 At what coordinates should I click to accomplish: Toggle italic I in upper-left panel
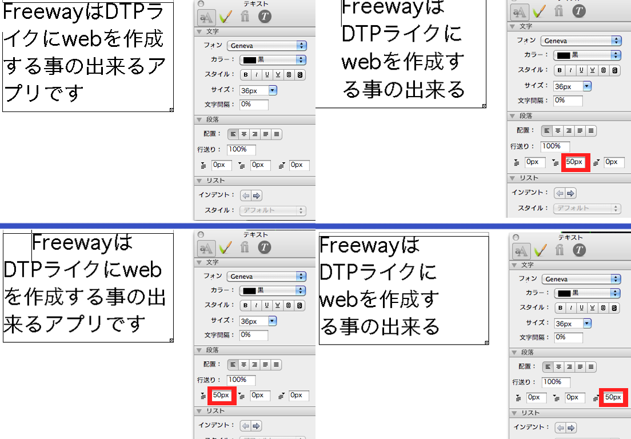[256, 75]
